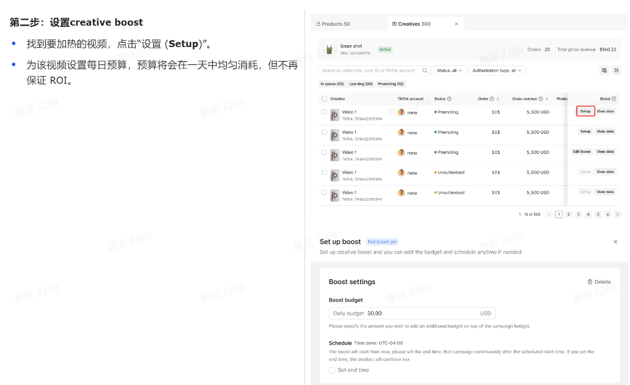
Task: Go to page 4
Action: tap(588, 215)
